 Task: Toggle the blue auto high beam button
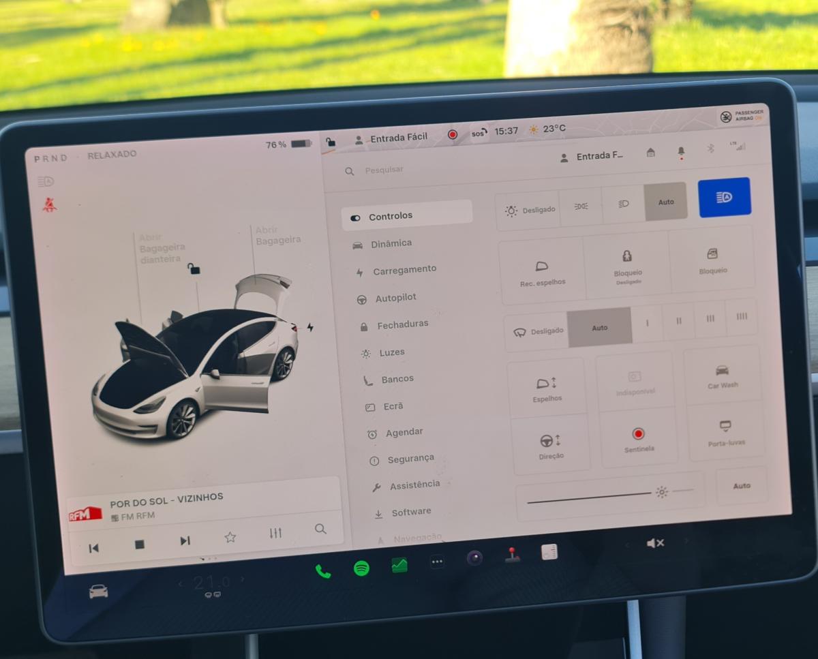tap(725, 197)
